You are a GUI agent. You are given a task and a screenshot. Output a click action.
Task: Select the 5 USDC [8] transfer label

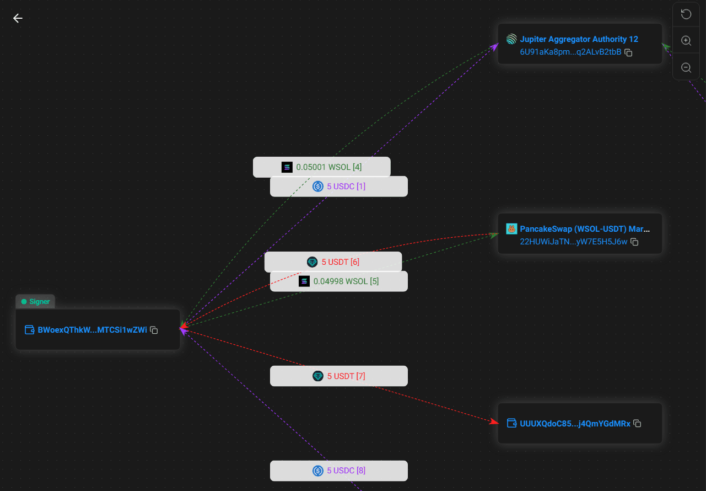click(339, 471)
